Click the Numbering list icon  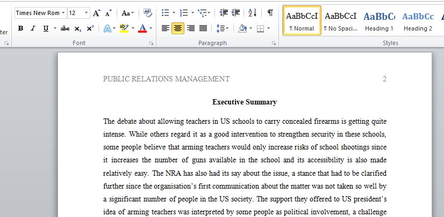(184, 13)
